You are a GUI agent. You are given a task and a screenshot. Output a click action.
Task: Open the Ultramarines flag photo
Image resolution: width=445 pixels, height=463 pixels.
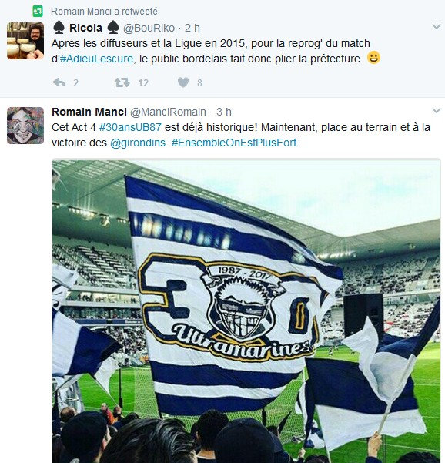(246, 311)
